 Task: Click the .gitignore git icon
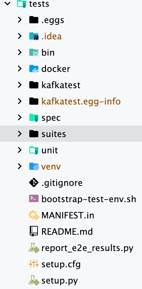point(34,182)
